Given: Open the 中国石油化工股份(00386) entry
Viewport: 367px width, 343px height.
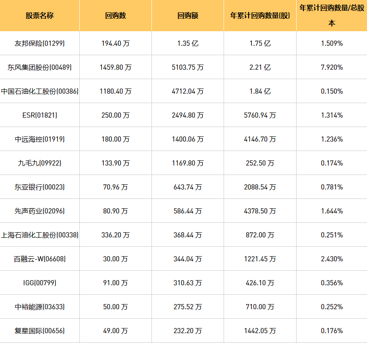Looking at the screenshot, I should 40,91.
